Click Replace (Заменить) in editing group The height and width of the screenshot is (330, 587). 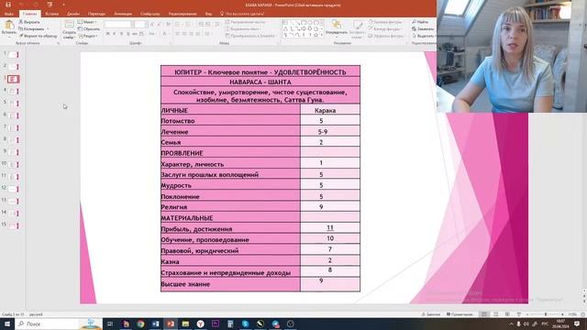(423, 28)
